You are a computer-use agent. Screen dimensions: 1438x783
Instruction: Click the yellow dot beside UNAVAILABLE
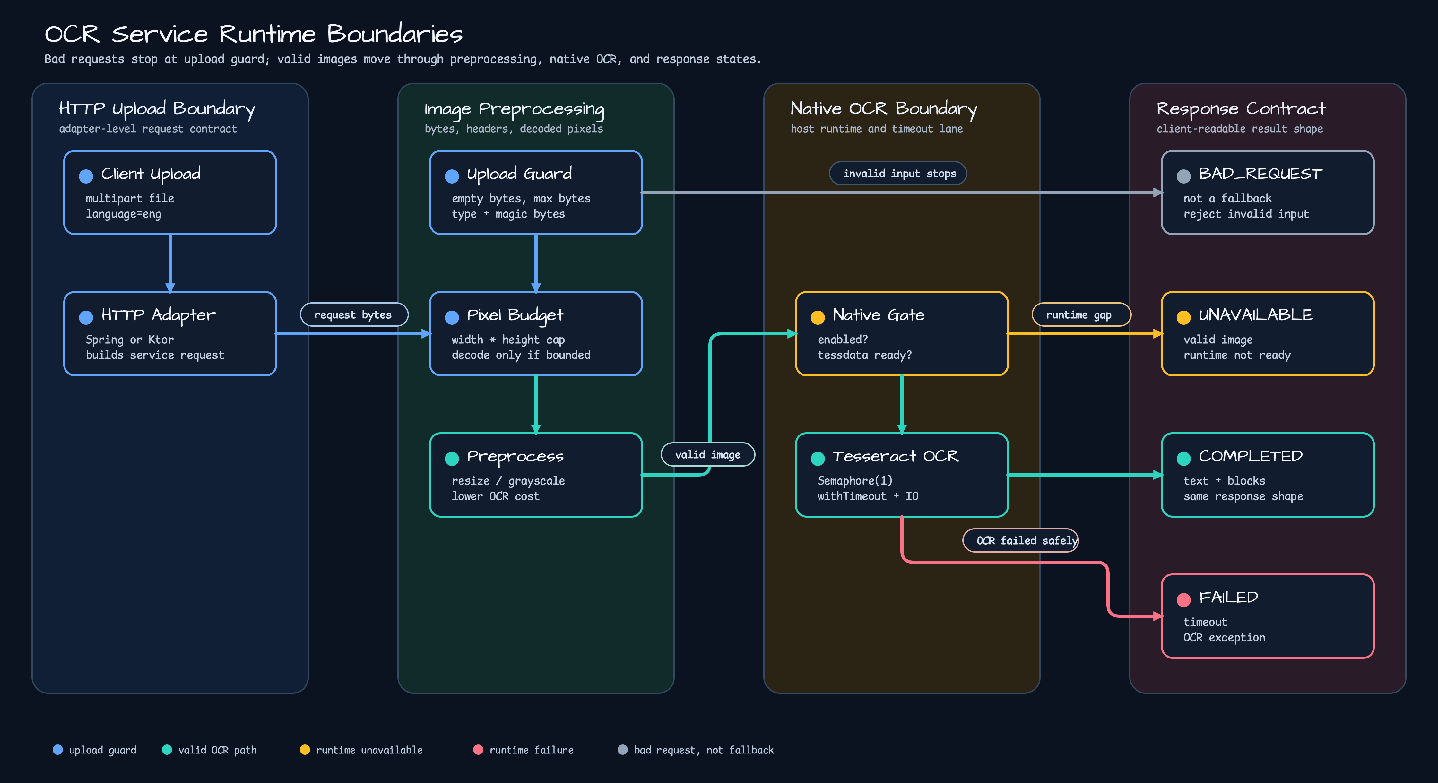coord(1183,318)
